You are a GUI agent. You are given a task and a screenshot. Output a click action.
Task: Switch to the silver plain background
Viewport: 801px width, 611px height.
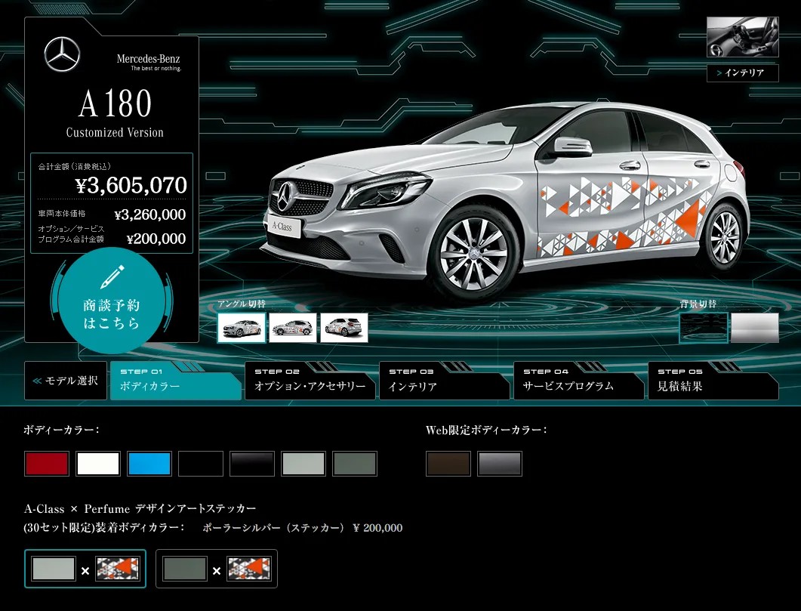click(x=754, y=328)
